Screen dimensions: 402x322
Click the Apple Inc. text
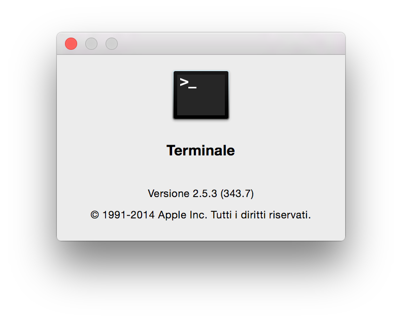click(x=183, y=215)
